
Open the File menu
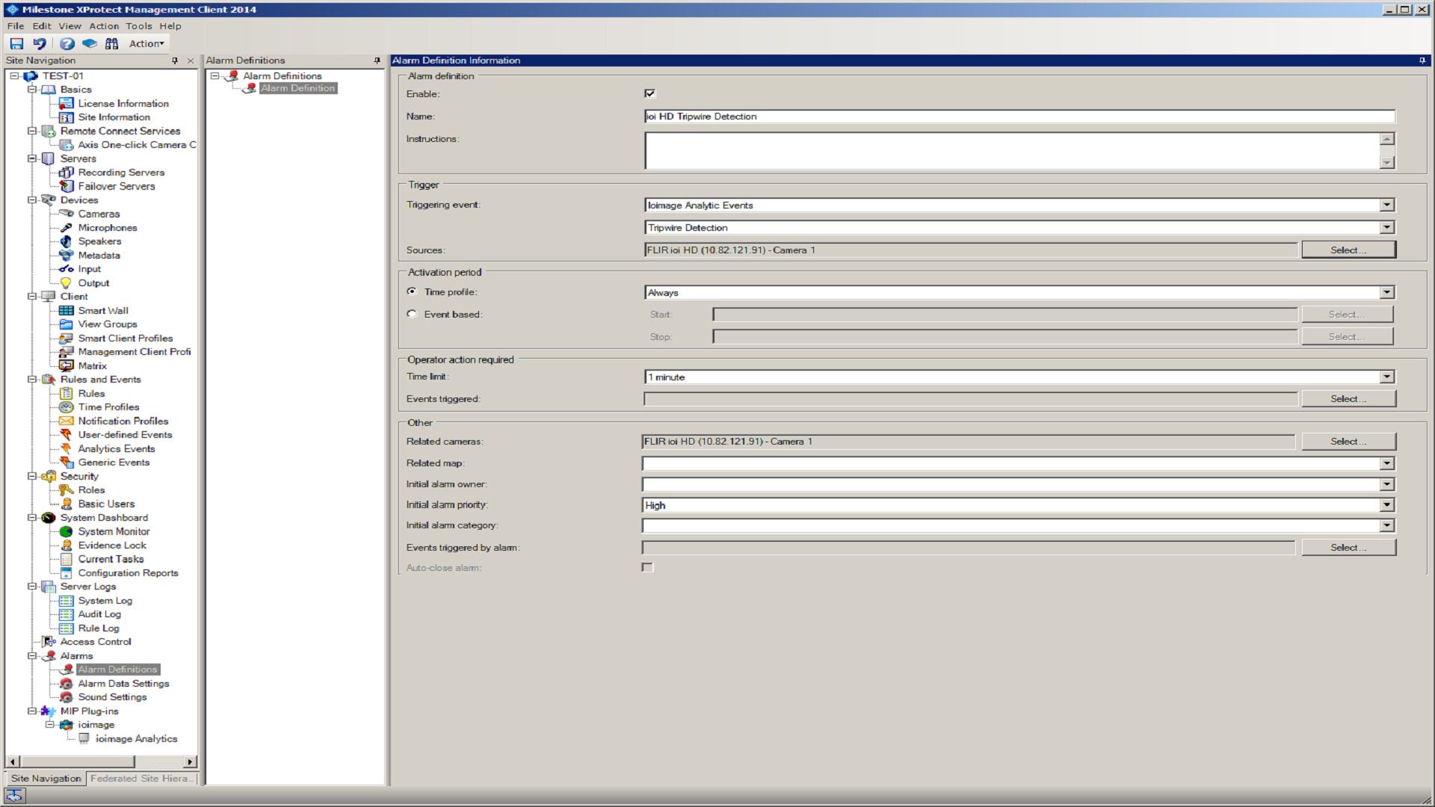point(16,26)
